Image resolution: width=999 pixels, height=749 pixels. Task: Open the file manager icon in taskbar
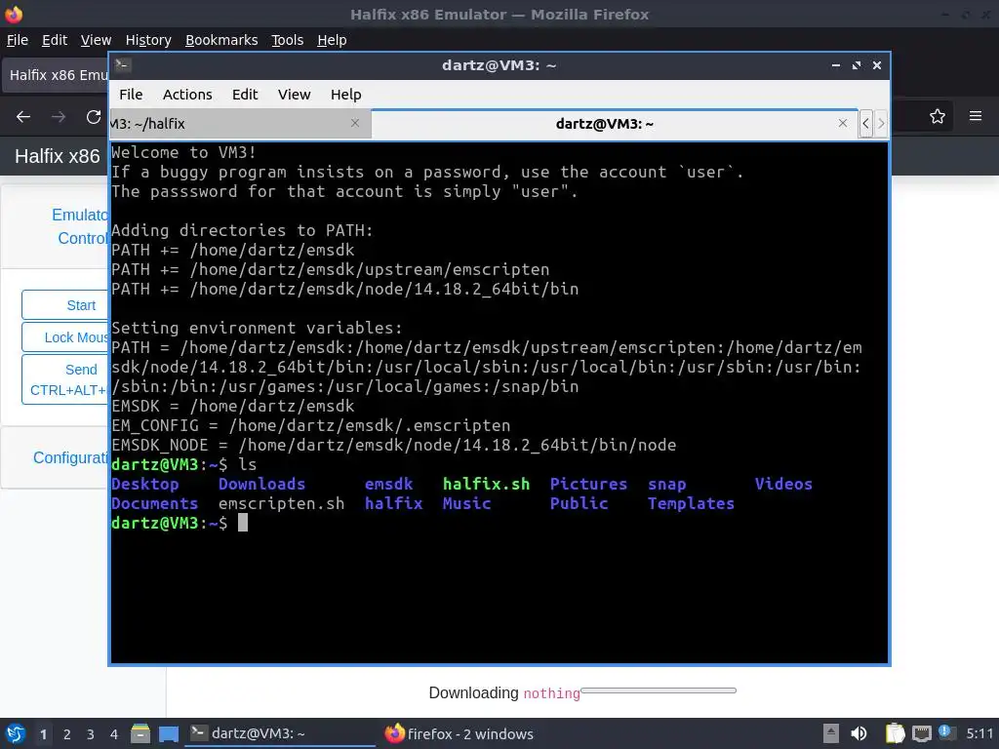(x=140, y=733)
